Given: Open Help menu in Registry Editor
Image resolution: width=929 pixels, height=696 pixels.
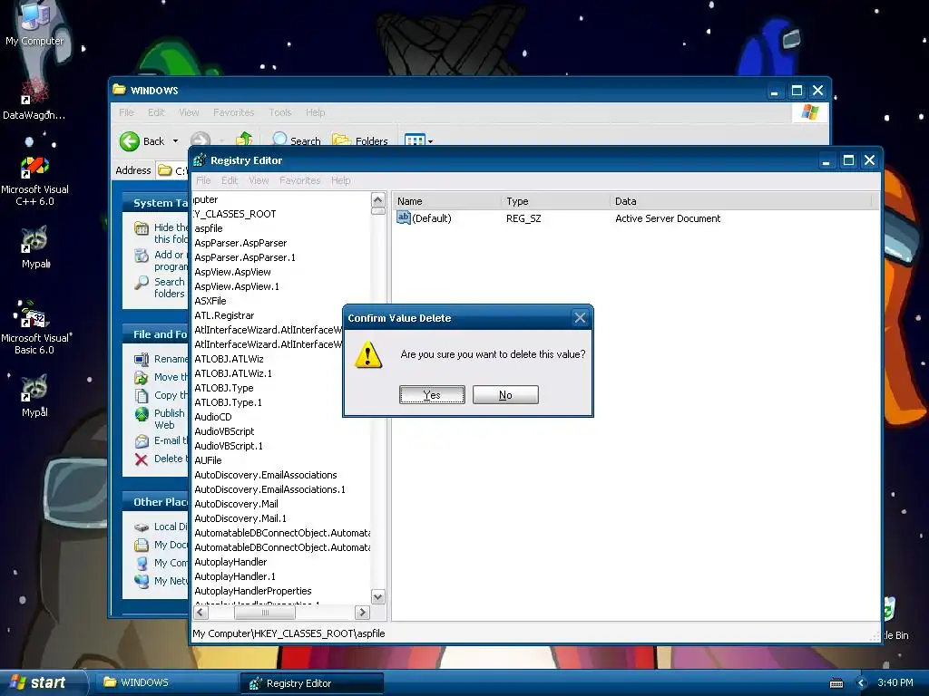Looking at the screenshot, I should 341,180.
